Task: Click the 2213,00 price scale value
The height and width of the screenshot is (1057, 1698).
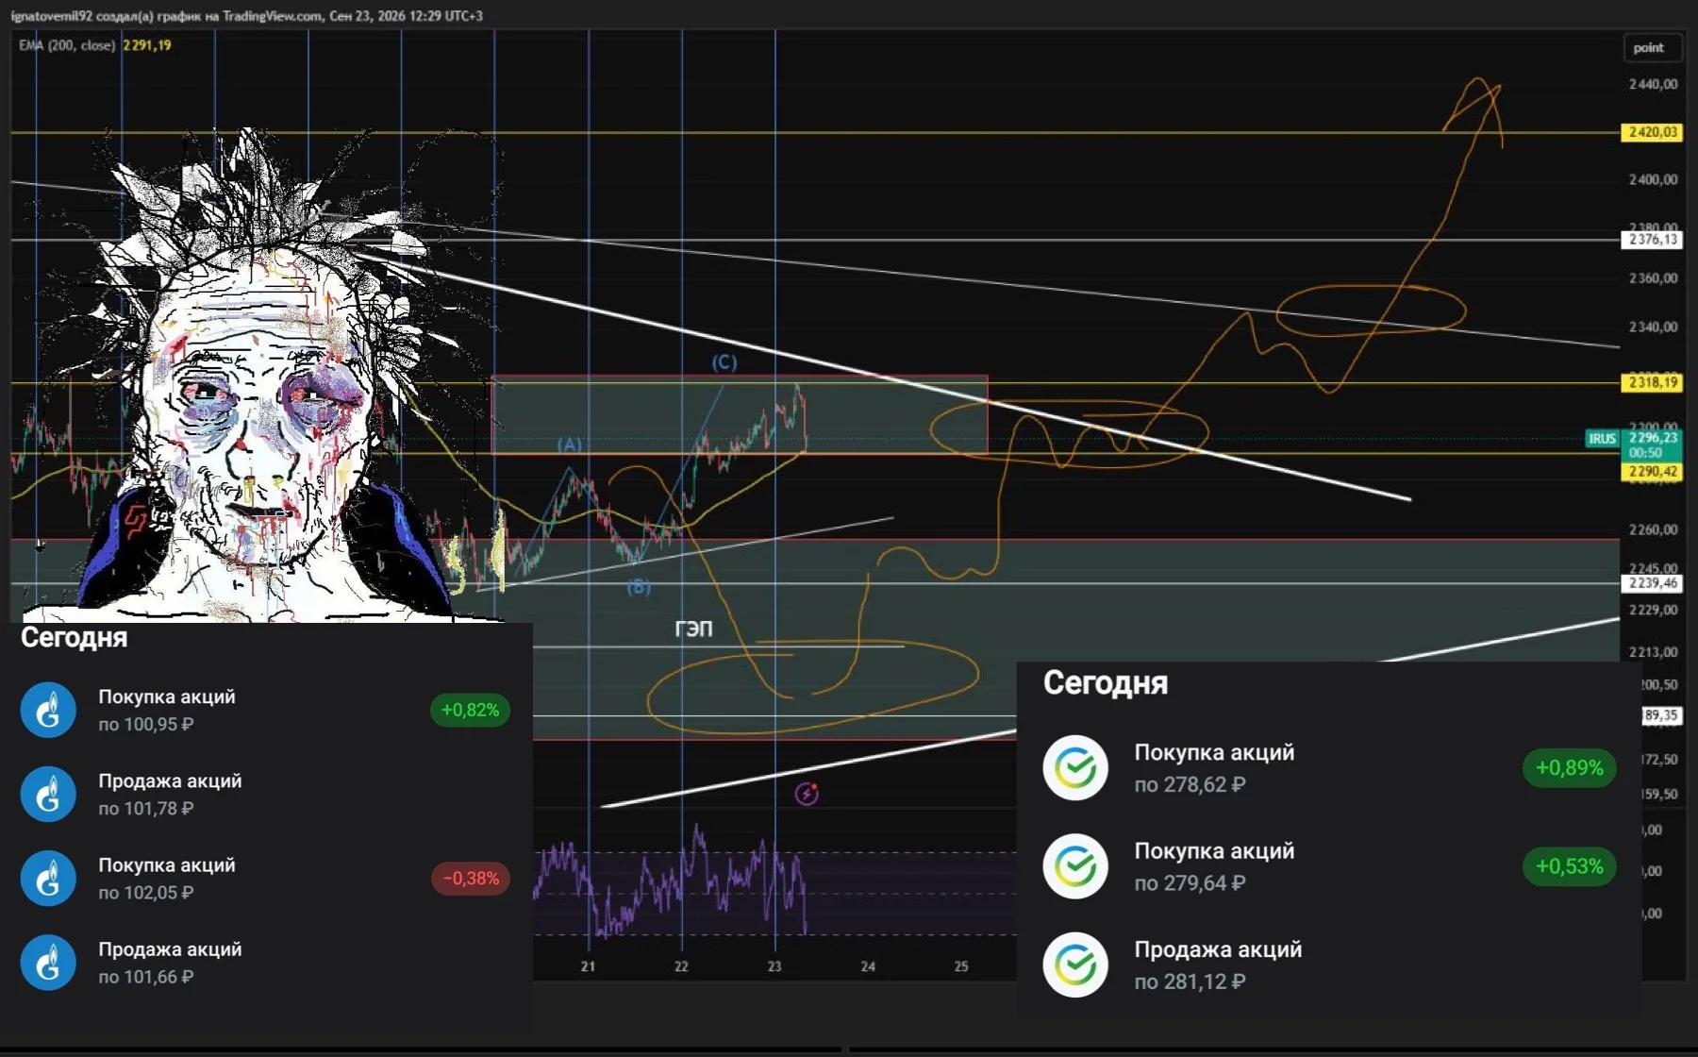Action: 1653,652
